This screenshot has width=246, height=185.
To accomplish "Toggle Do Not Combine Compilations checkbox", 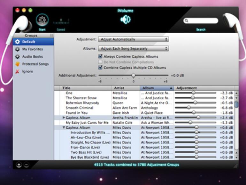I will [100, 62].
